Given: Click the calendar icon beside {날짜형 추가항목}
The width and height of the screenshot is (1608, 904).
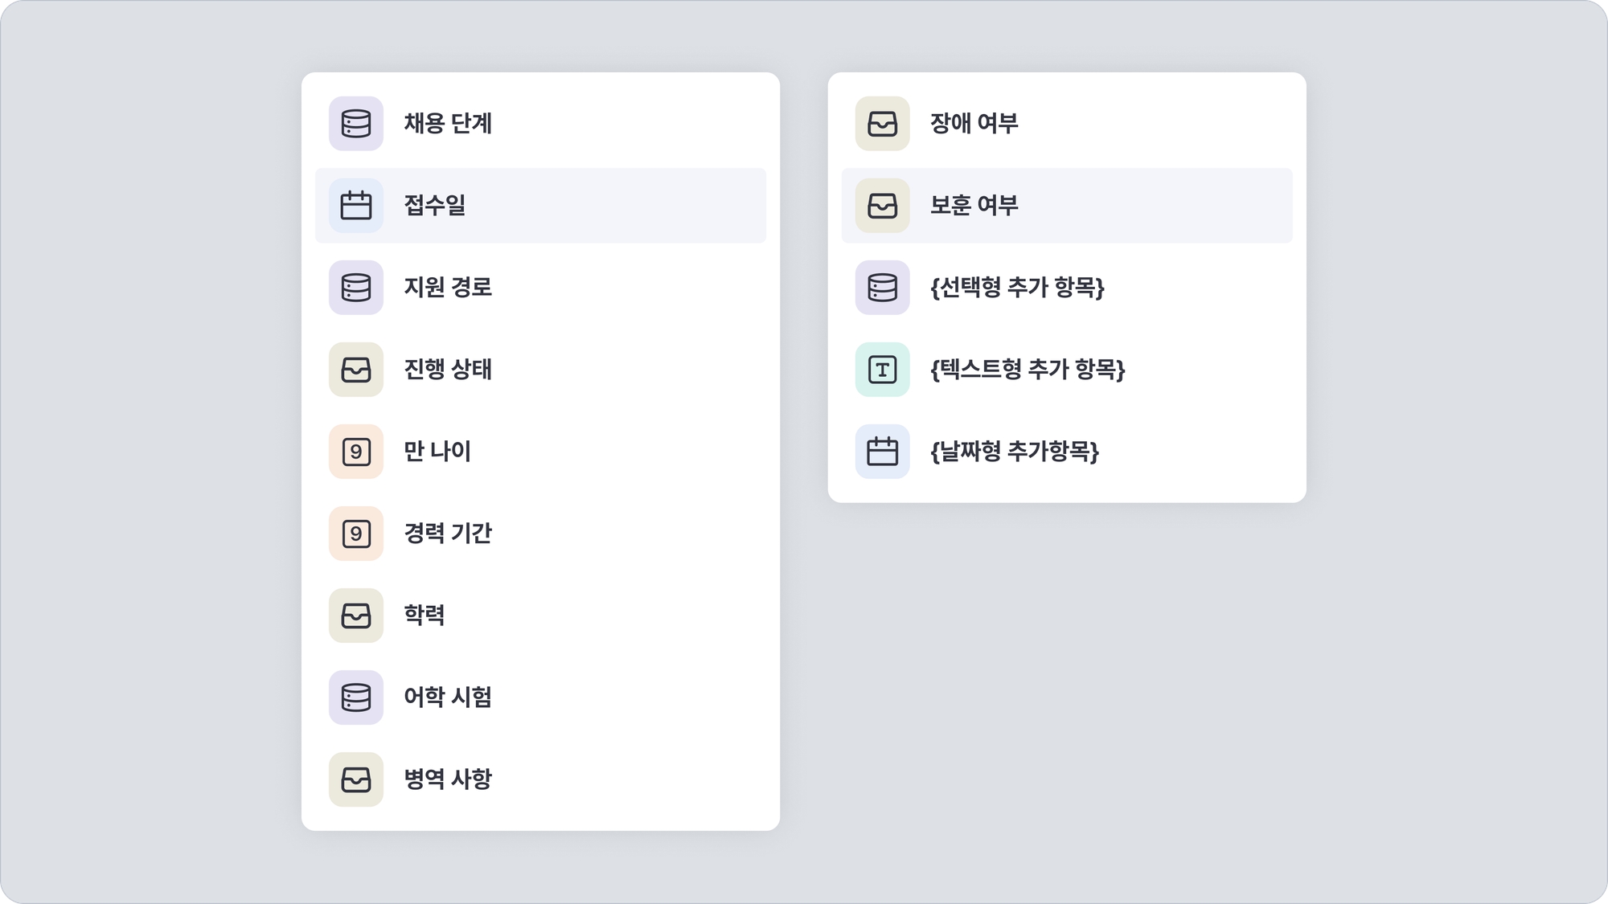Looking at the screenshot, I should click(883, 452).
